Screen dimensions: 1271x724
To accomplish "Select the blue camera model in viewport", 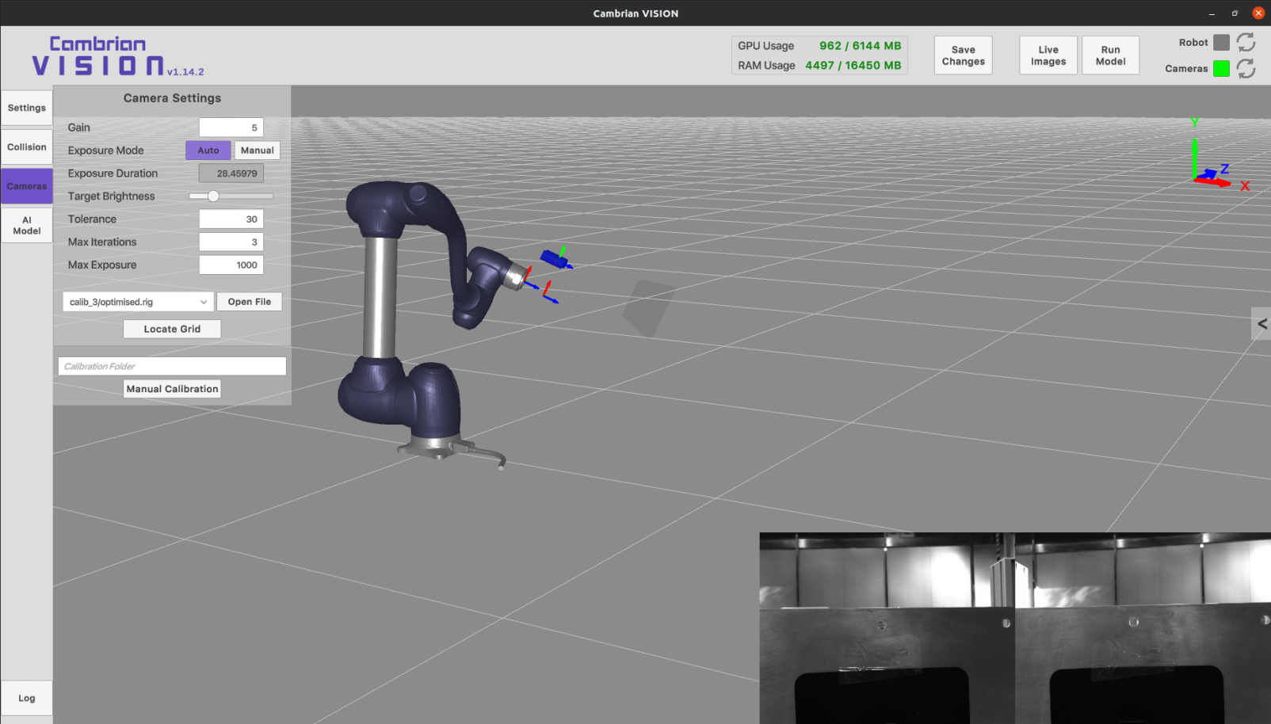I will click(x=555, y=258).
